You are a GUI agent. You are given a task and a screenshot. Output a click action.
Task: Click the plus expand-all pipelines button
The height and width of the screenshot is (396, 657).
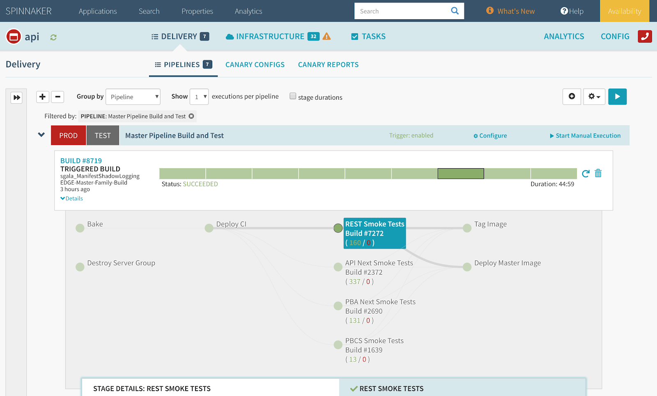point(43,97)
